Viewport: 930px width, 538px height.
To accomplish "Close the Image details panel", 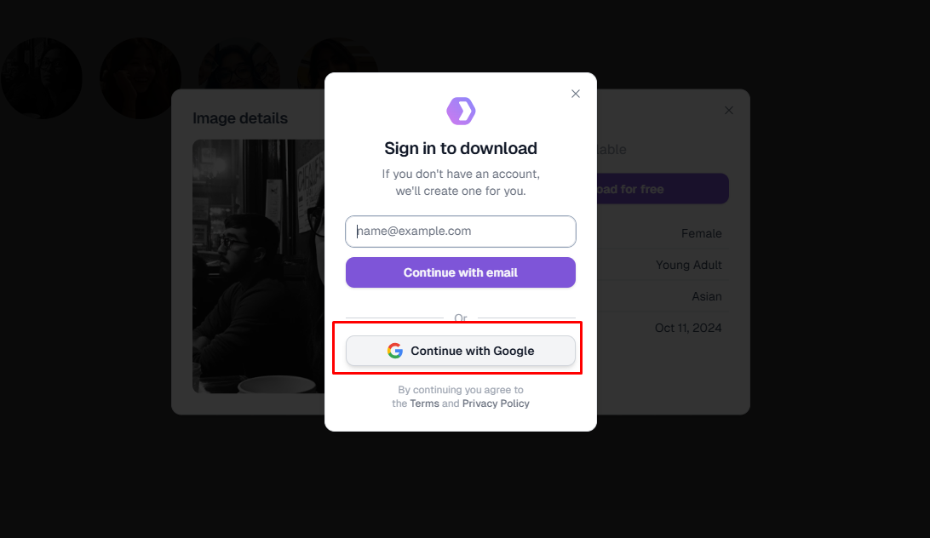I will 729,111.
